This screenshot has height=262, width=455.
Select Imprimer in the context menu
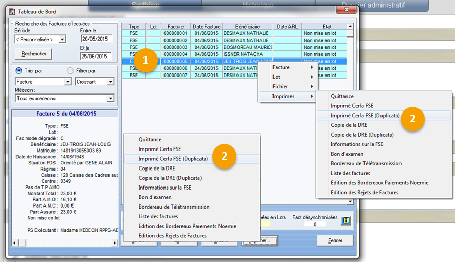click(x=287, y=96)
